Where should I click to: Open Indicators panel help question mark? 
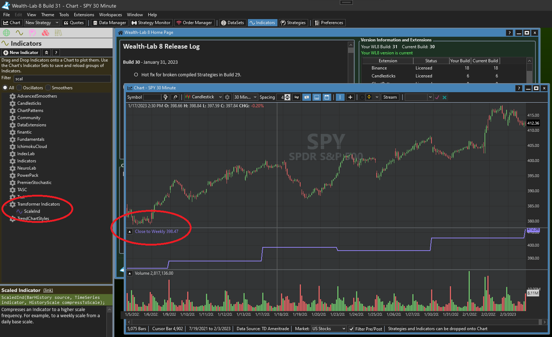56,53
